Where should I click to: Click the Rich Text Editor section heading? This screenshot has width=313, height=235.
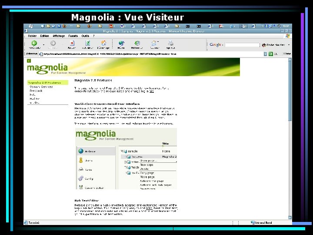[87, 201]
